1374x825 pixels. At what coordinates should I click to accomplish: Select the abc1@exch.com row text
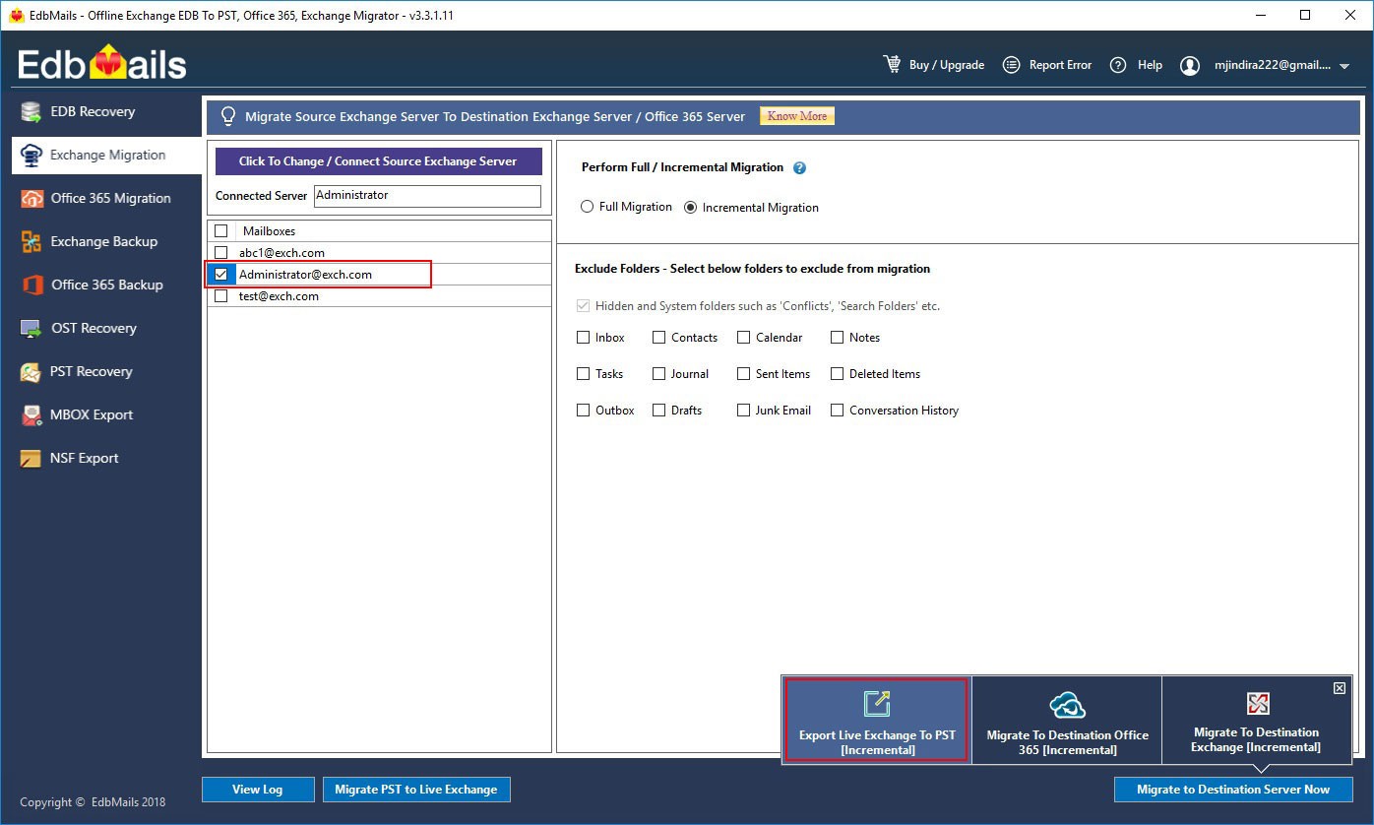tap(281, 253)
